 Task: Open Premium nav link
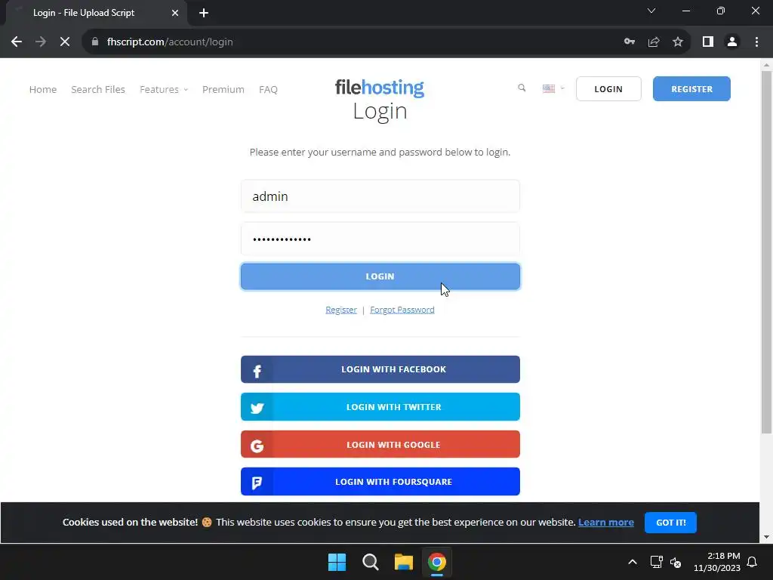[223, 89]
